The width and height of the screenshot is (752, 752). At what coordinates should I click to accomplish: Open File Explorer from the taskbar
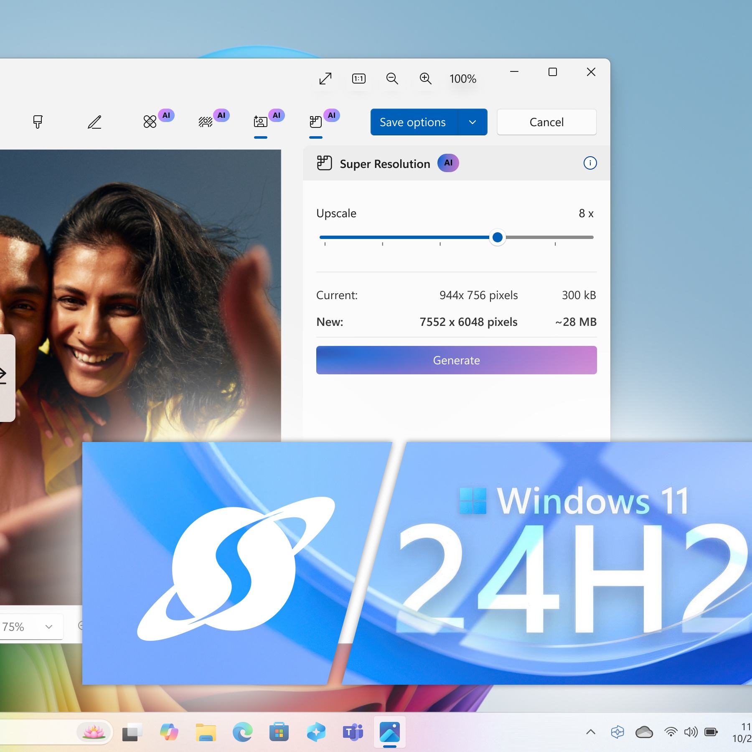pyautogui.click(x=206, y=732)
